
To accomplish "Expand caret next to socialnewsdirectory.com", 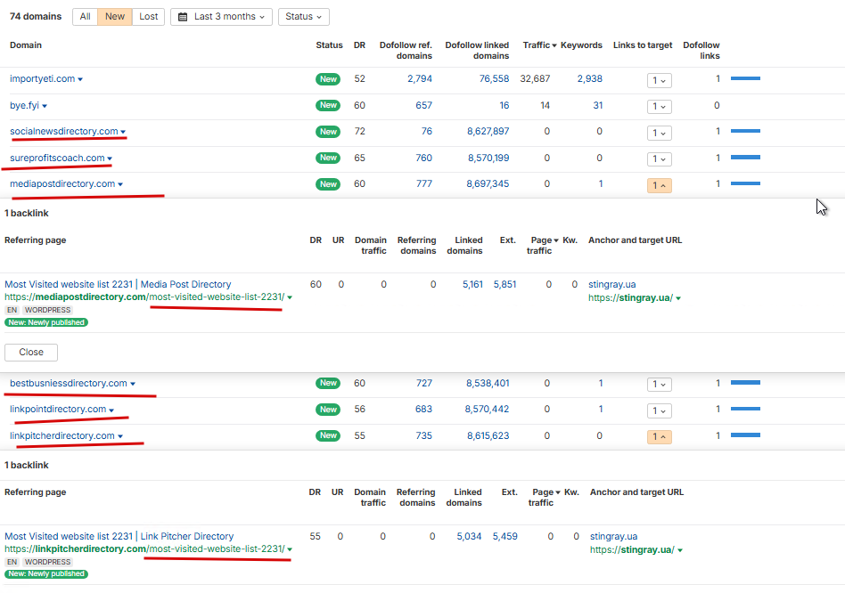I will pos(123,133).
